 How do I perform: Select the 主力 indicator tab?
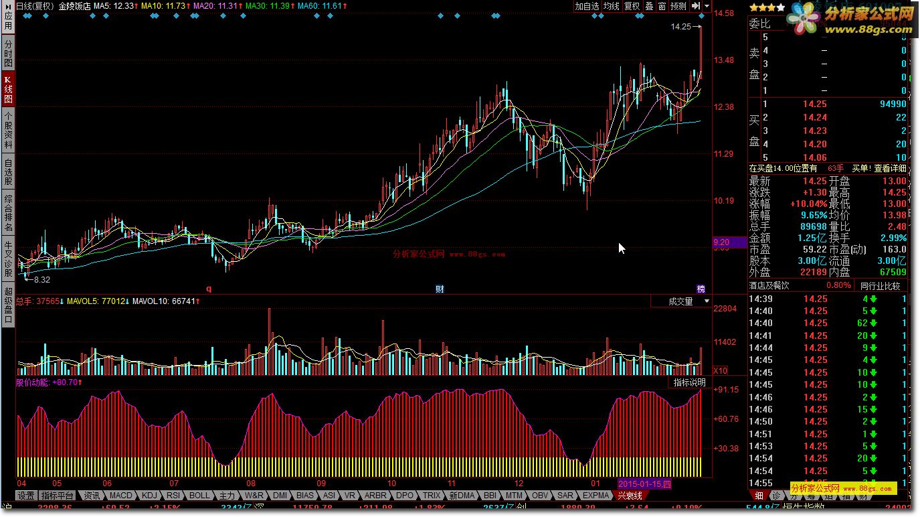[x=227, y=496]
